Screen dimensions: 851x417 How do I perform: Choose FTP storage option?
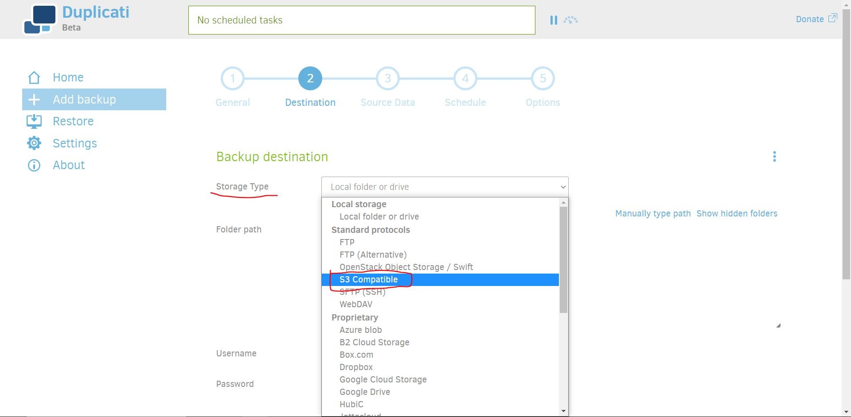click(x=440, y=242)
